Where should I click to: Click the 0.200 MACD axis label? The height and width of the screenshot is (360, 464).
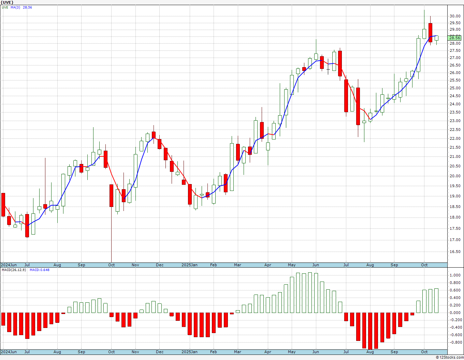[x=455, y=305]
